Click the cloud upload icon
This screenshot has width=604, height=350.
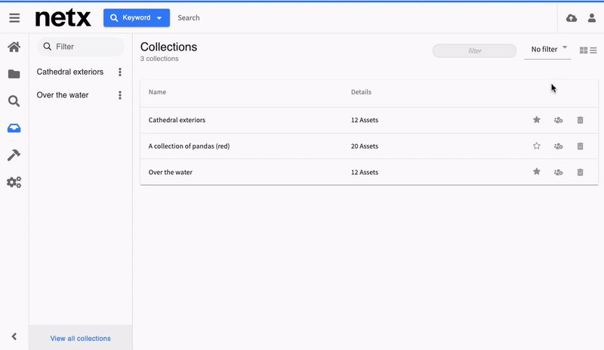[571, 17]
